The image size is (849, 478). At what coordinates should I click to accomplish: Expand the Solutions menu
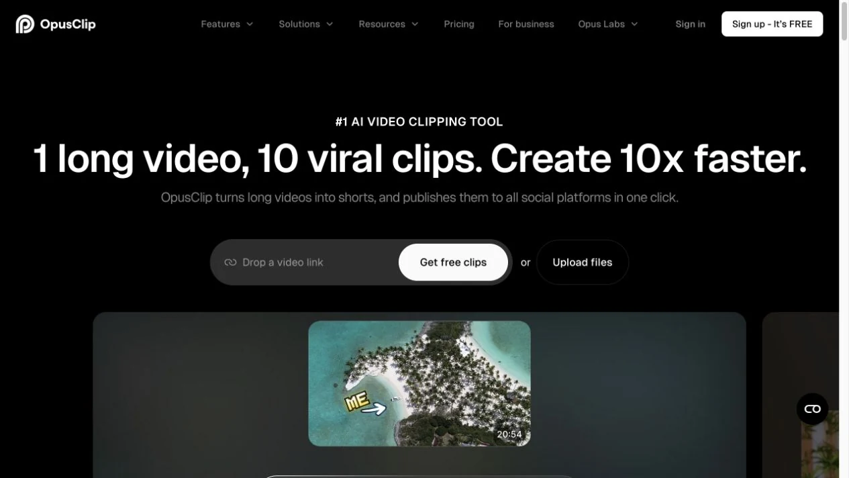pos(306,24)
